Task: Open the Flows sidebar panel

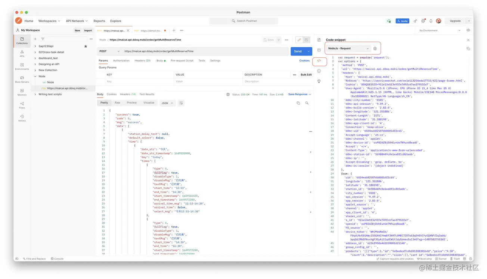Action: coord(22,105)
